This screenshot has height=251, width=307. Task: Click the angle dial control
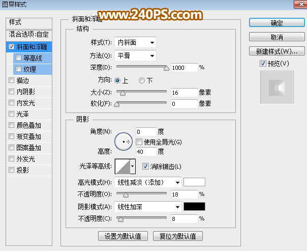point(124,142)
